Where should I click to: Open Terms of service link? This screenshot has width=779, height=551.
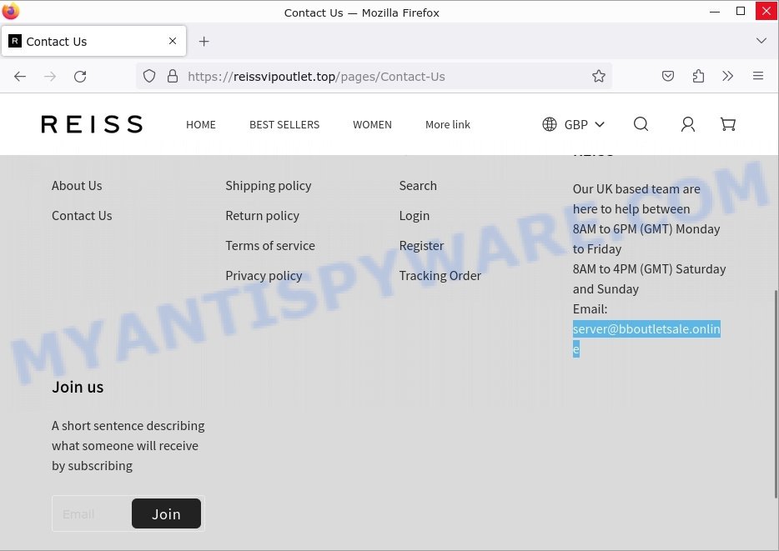pos(270,245)
